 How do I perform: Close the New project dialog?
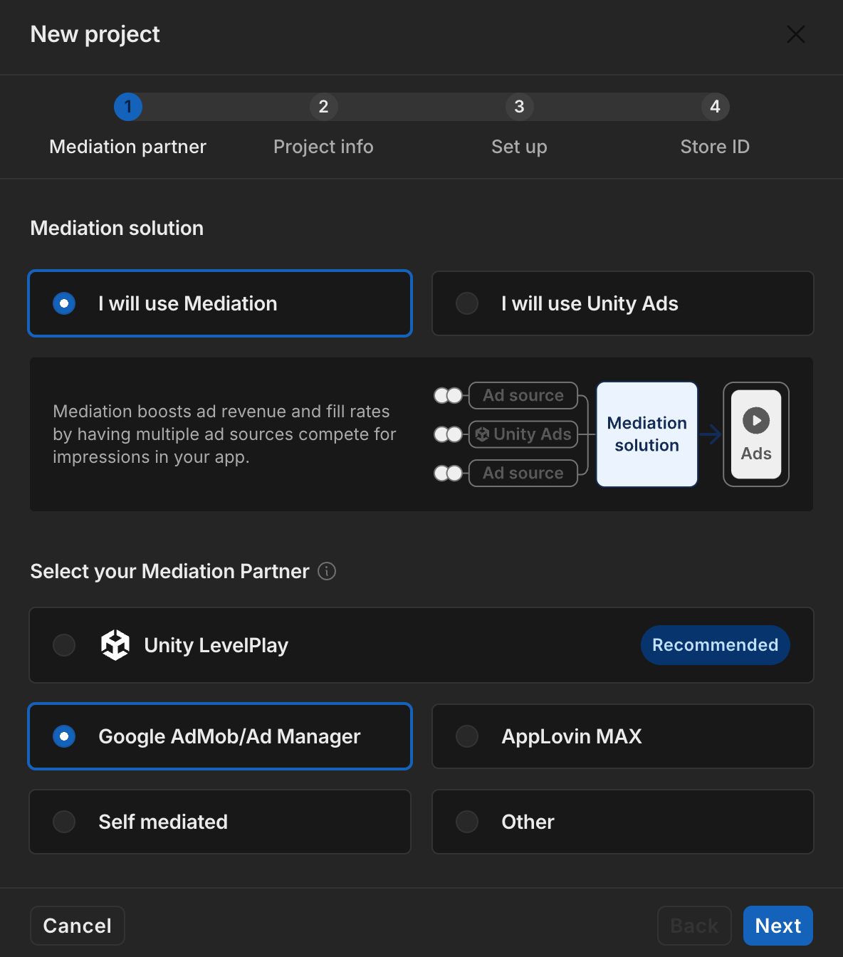pos(795,34)
